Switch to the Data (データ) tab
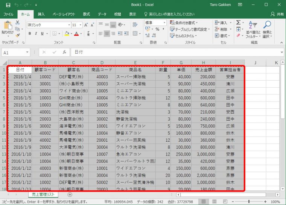The image size is (286, 205). click(102, 14)
